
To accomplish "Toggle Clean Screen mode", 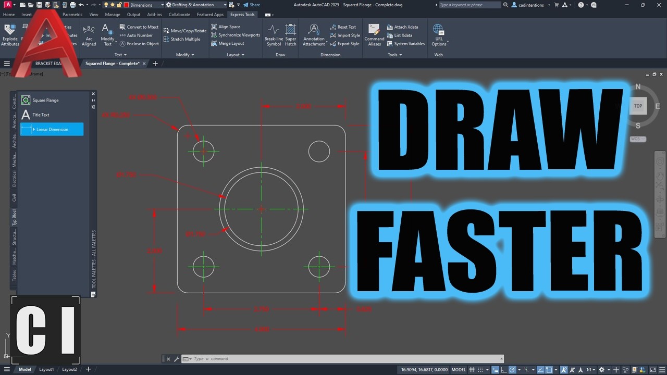I will pyautogui.click(x=652, y=369).
